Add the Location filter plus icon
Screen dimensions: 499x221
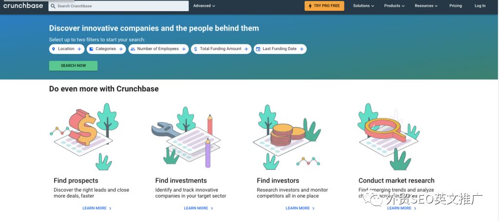tap(79, 49)
